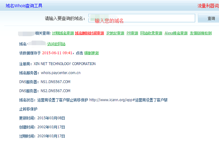Click the domain name input field
This screenshot has height=143, width=219.
tap(142, 18)
